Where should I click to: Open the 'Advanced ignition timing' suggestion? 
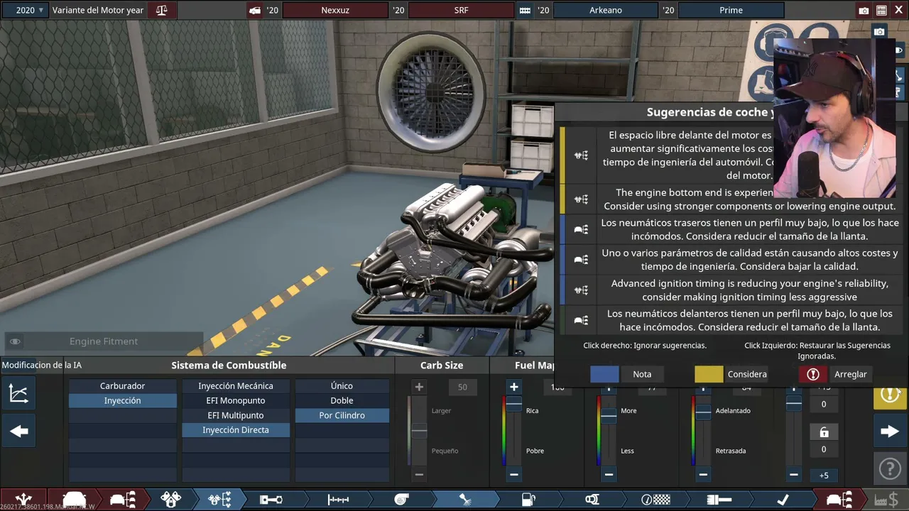click(x=730, y=290)
